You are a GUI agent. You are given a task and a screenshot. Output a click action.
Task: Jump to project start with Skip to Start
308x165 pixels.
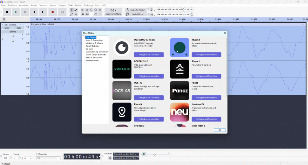(x=34, y=12)
